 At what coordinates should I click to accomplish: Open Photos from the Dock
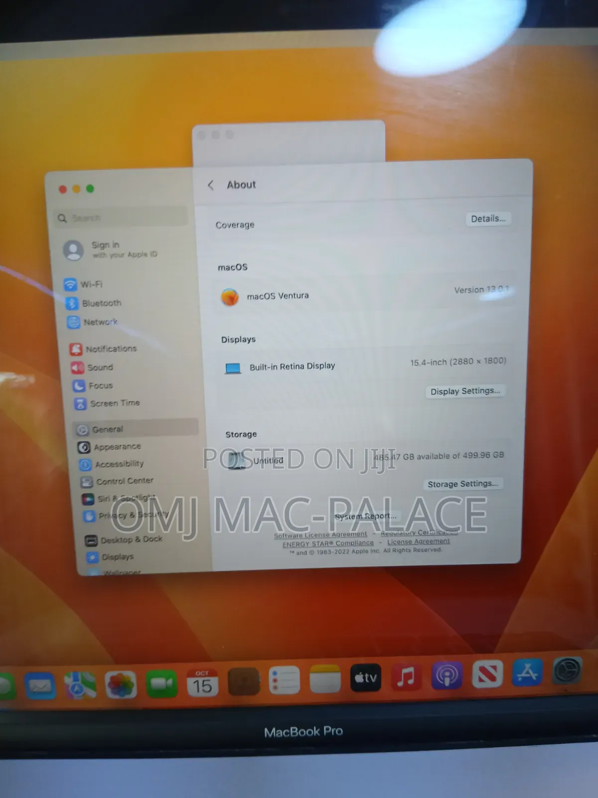121,684
